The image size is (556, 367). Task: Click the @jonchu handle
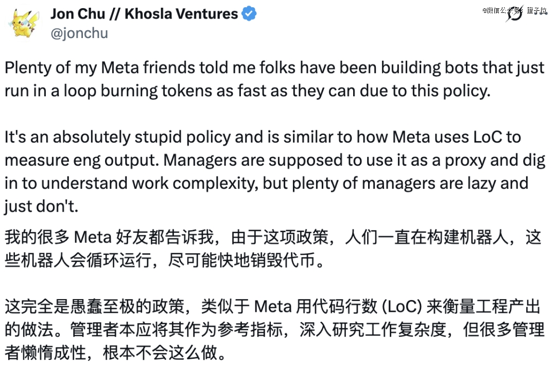pos(79,32)
